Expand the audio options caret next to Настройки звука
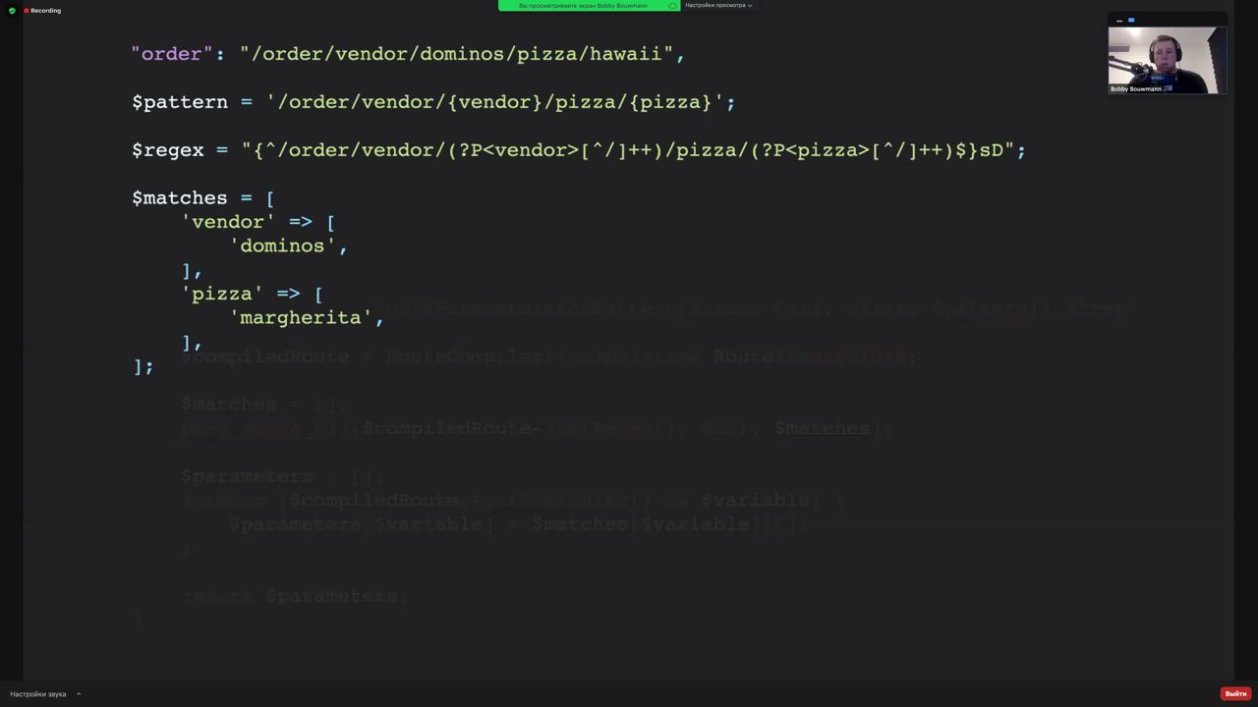 point(79,694)
